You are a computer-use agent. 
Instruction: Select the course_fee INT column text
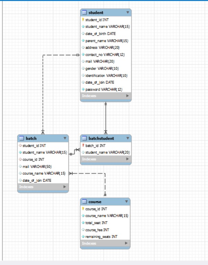tap(97, 230)
